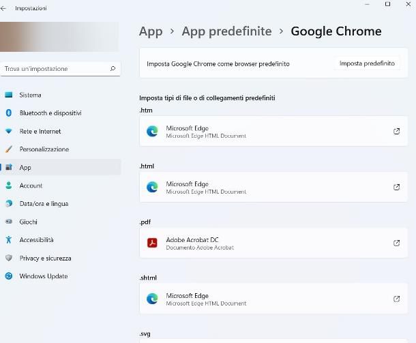Click the Microsoft Edge icon under .htm
Viewport: 416px width, 343px height.
click(x=152, y=132)
